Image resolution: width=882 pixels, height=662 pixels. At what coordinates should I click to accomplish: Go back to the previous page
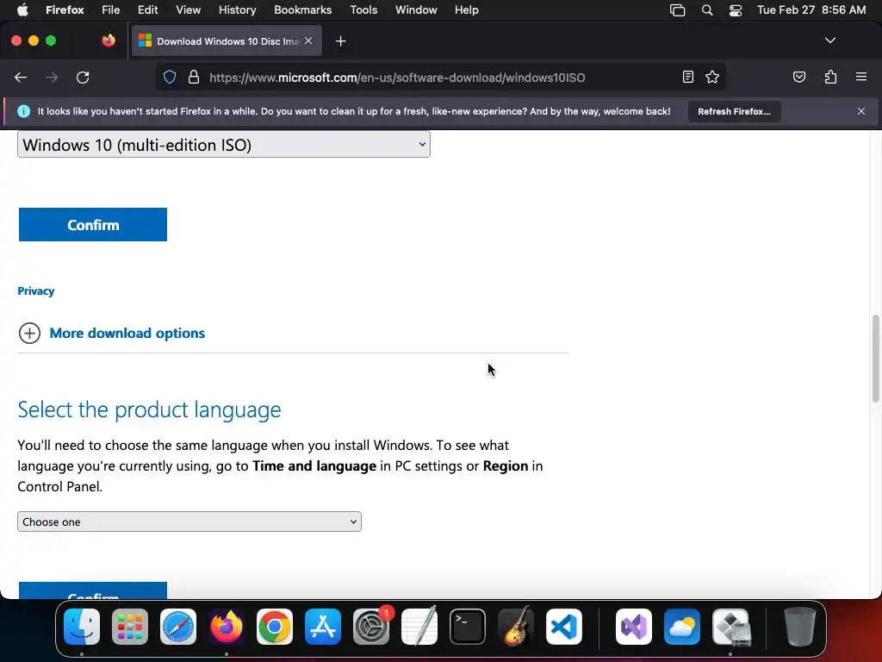tap(21, 78)
